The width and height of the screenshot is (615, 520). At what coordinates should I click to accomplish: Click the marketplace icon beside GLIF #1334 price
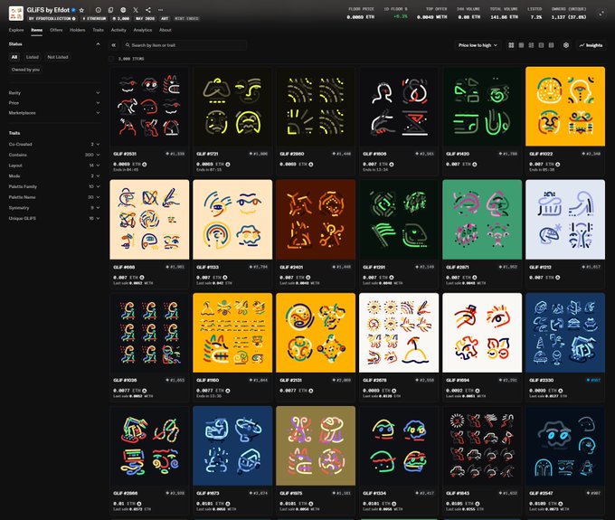click(394, 504)
